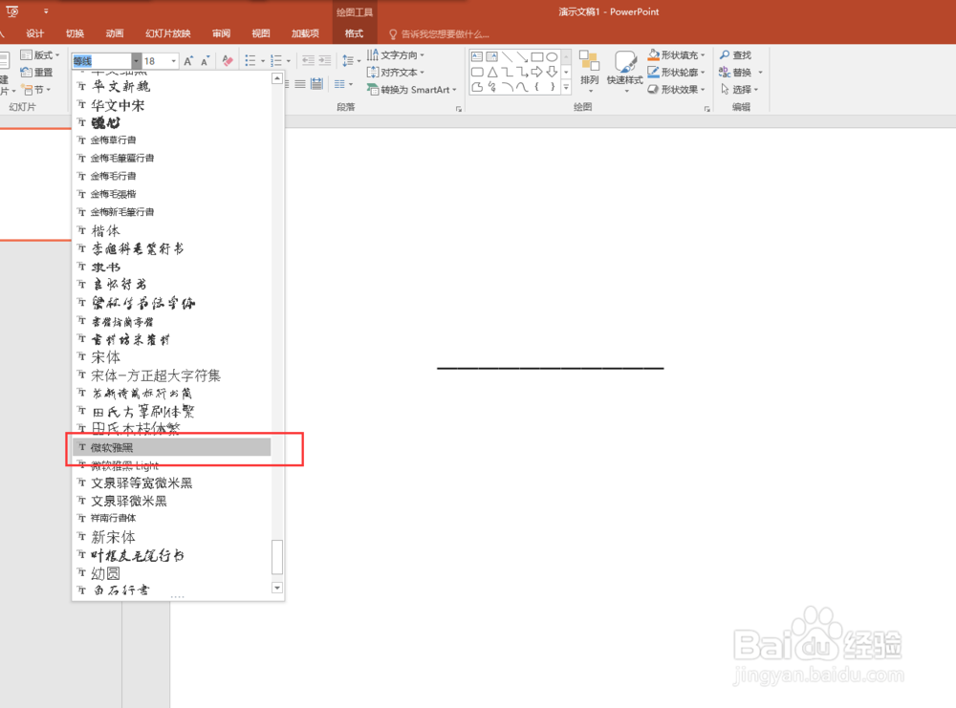Select the arrow line shape
Viewport: 956px width, 708px height.
(522, 56)
